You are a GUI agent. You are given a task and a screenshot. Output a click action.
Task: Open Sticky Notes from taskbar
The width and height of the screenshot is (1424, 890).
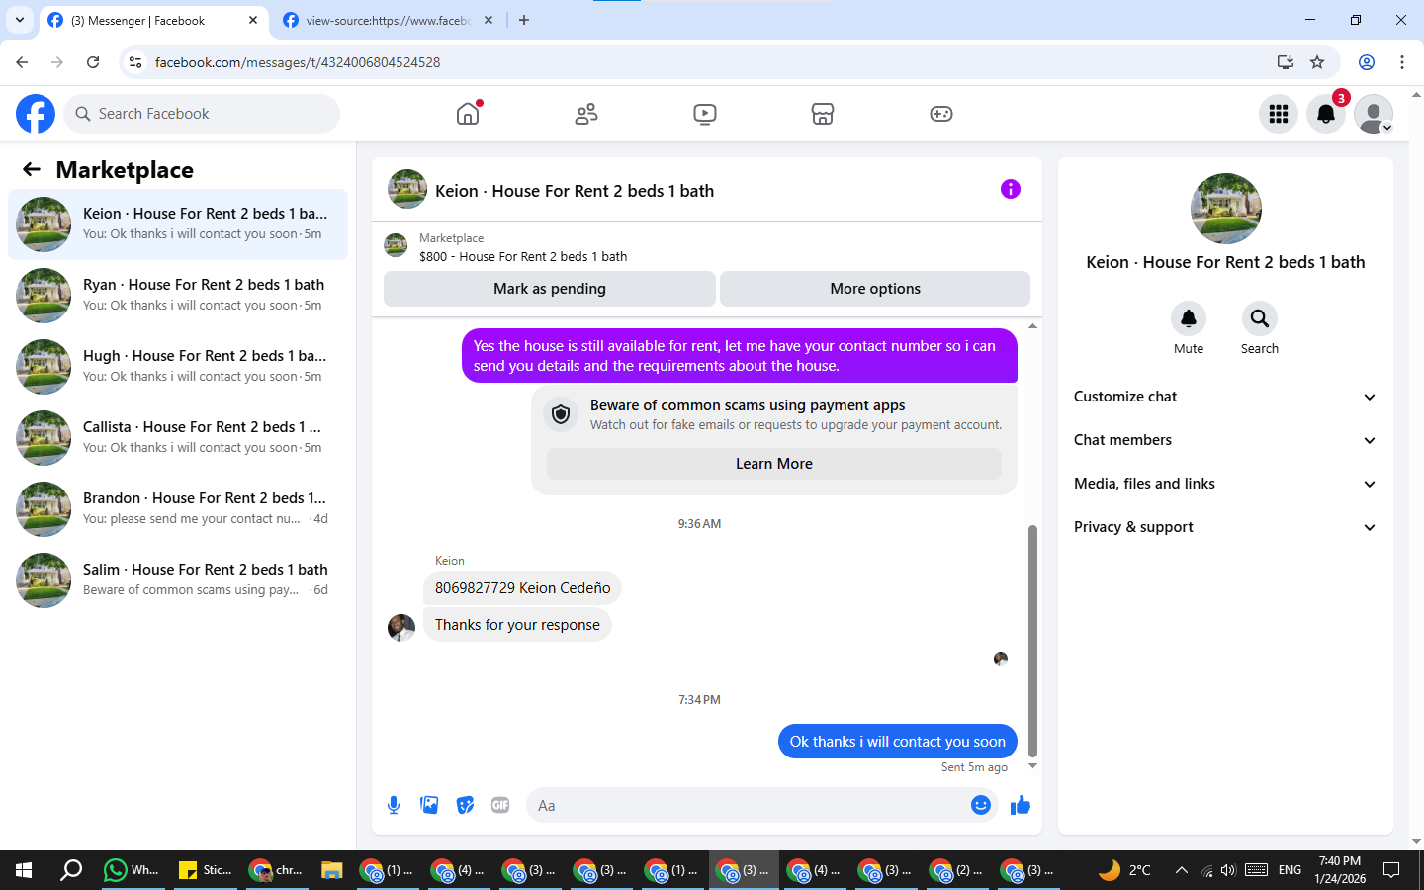(204, 870)
